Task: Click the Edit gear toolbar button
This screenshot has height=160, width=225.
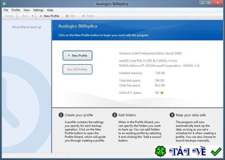Action: [70, 16]
